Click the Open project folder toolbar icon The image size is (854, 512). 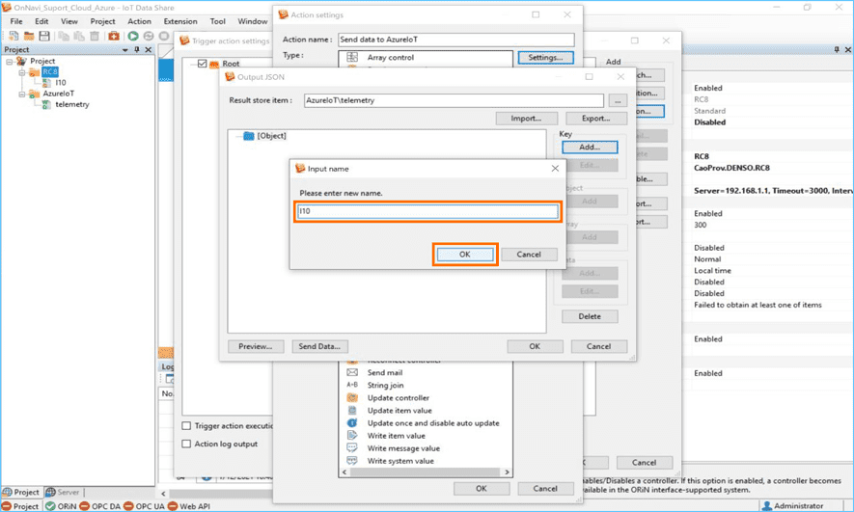[x=29, y=36]
